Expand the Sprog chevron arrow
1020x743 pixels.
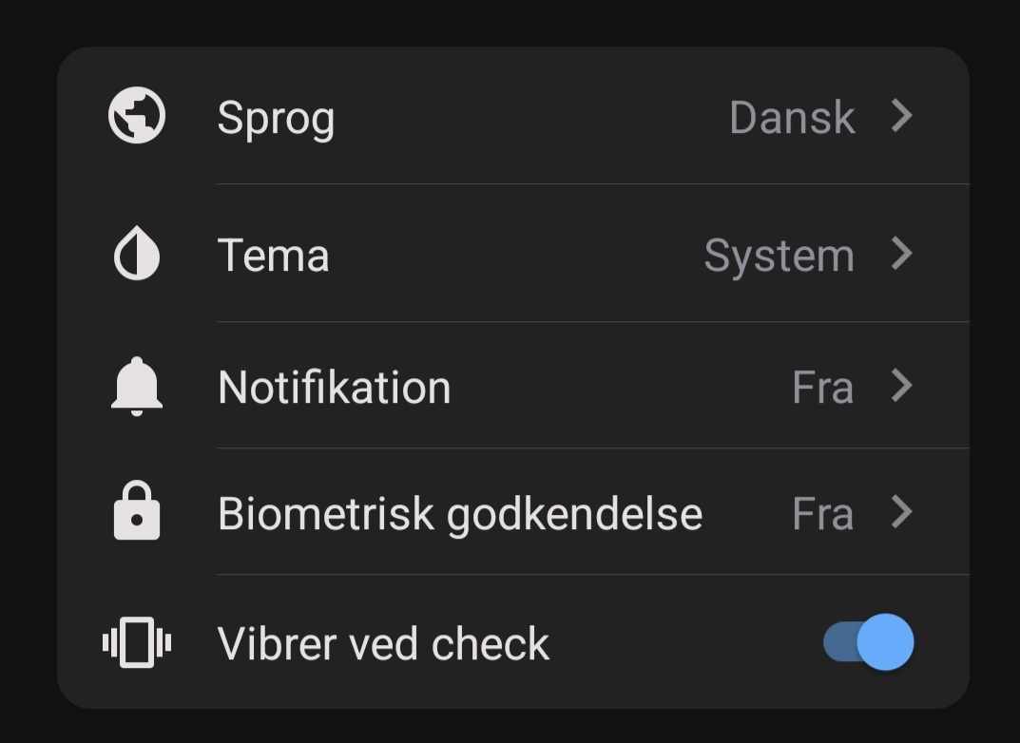coord(901,116)
